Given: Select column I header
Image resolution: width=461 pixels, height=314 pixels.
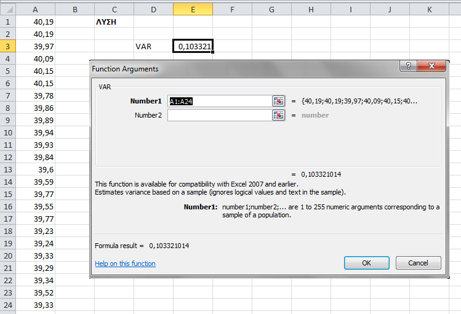Looking at the screenshot, I should [350, 9].
